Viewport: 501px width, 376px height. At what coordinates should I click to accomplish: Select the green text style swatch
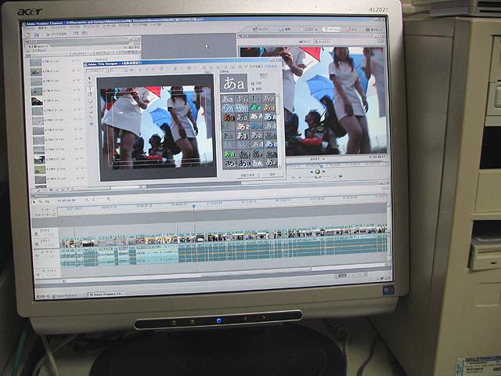(256, 108)
